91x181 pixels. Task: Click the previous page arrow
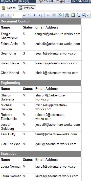8,15
